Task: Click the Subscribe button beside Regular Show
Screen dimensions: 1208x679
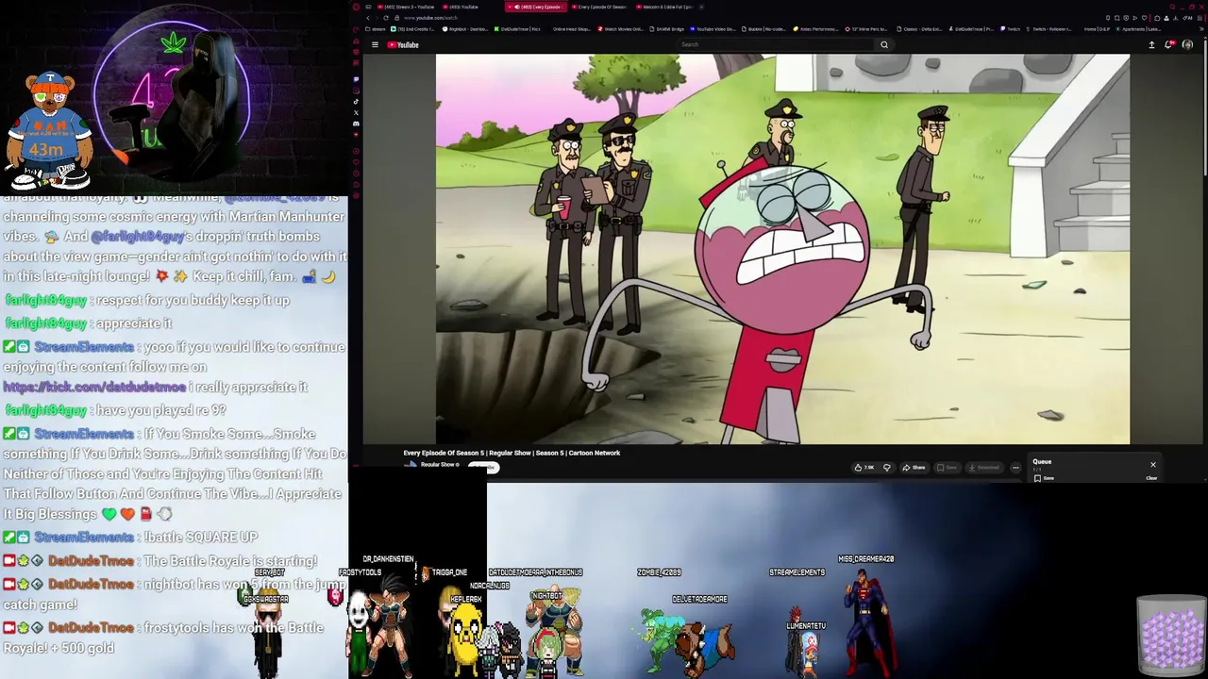Action: (483, 468)
